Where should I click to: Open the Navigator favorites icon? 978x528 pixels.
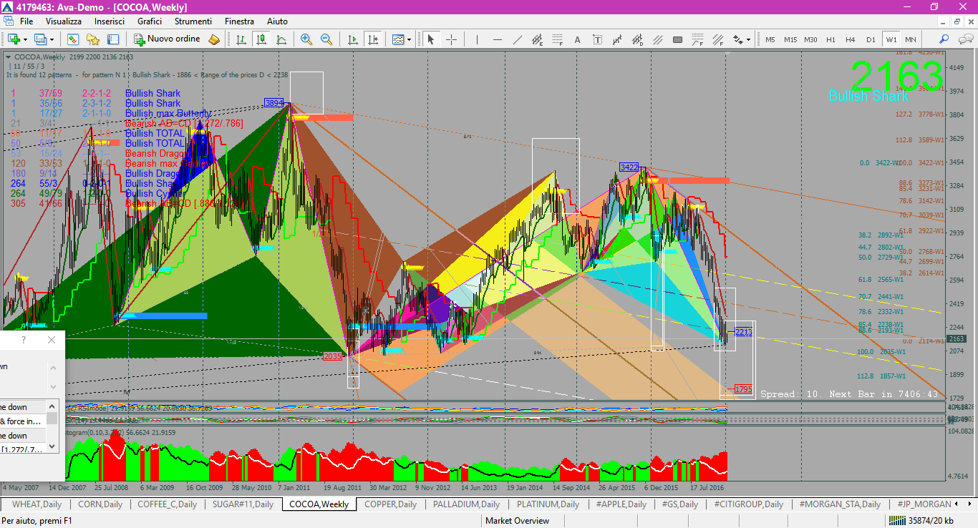(92, 39)
